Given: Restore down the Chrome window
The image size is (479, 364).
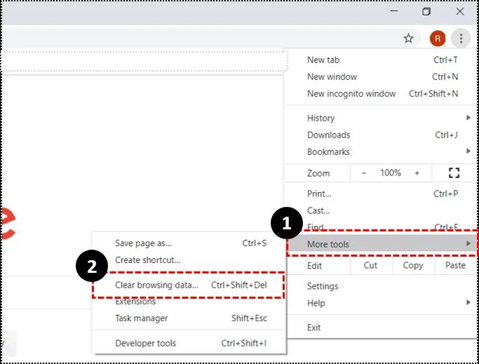Looking at the screenshot, I should tap(426, 12).
